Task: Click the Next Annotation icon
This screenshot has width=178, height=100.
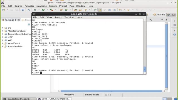Action: pos(120,10)
